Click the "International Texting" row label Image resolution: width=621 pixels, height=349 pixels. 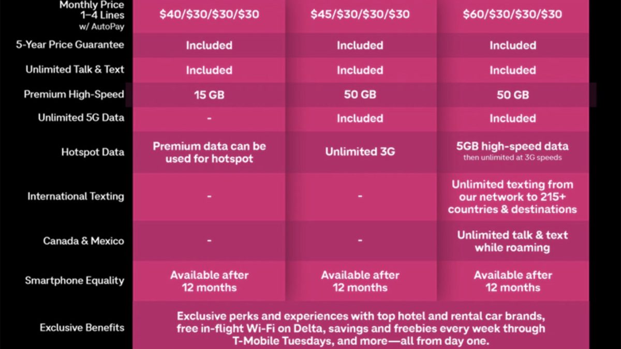(76, 196)
